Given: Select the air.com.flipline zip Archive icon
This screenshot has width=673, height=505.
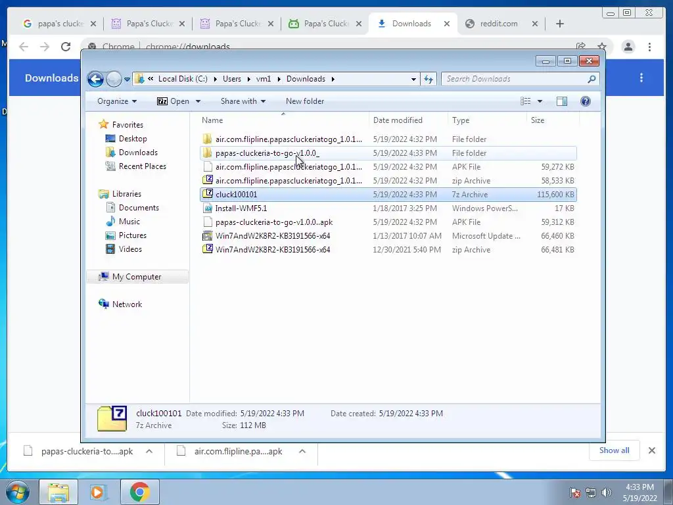Looking at the screenshot, I should 207,180.
